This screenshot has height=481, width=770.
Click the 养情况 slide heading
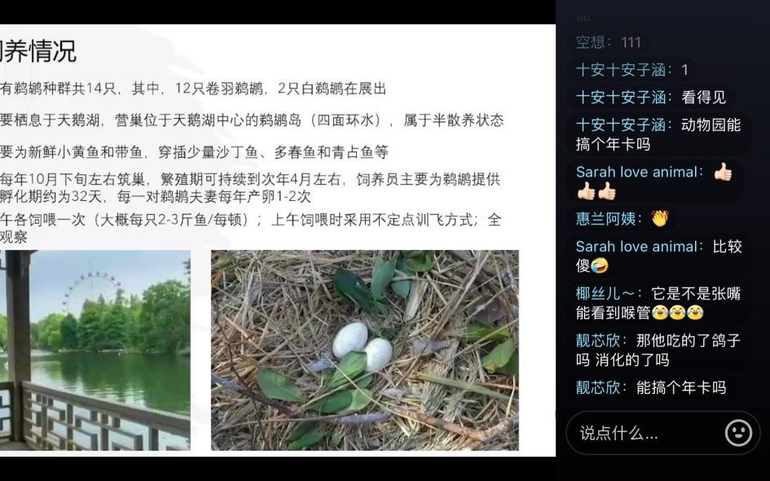pos(38,51)
